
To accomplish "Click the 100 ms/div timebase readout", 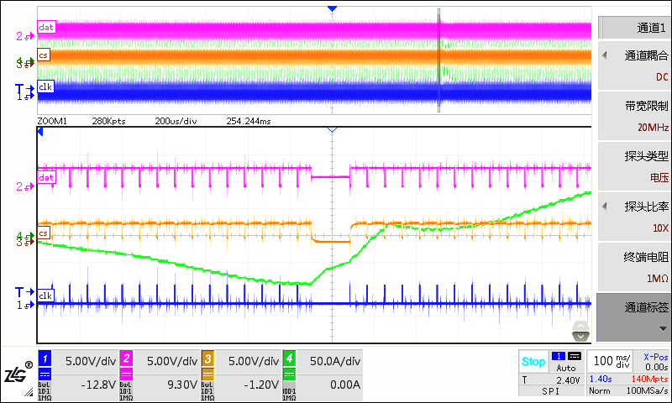I will (x=612, y=361).
